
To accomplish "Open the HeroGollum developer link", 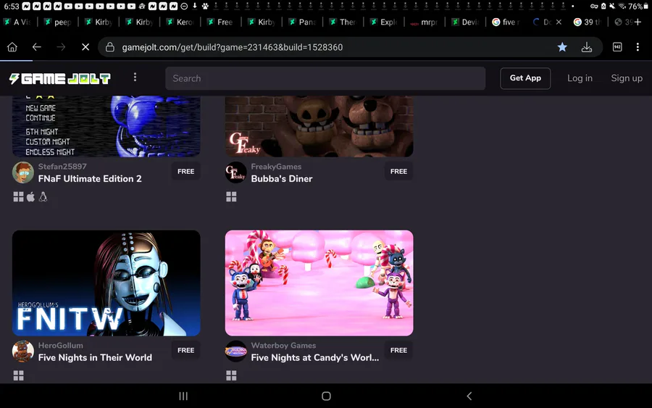I will [61, 345].
